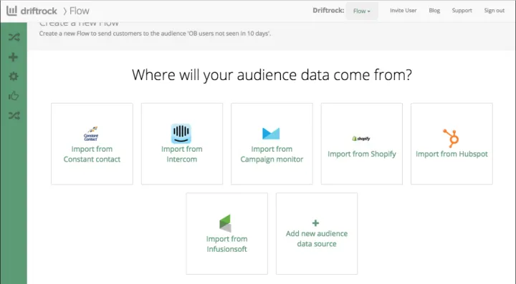
Task: Click the Hubspot sprocket logo
Action: click(x=451, y=138)
